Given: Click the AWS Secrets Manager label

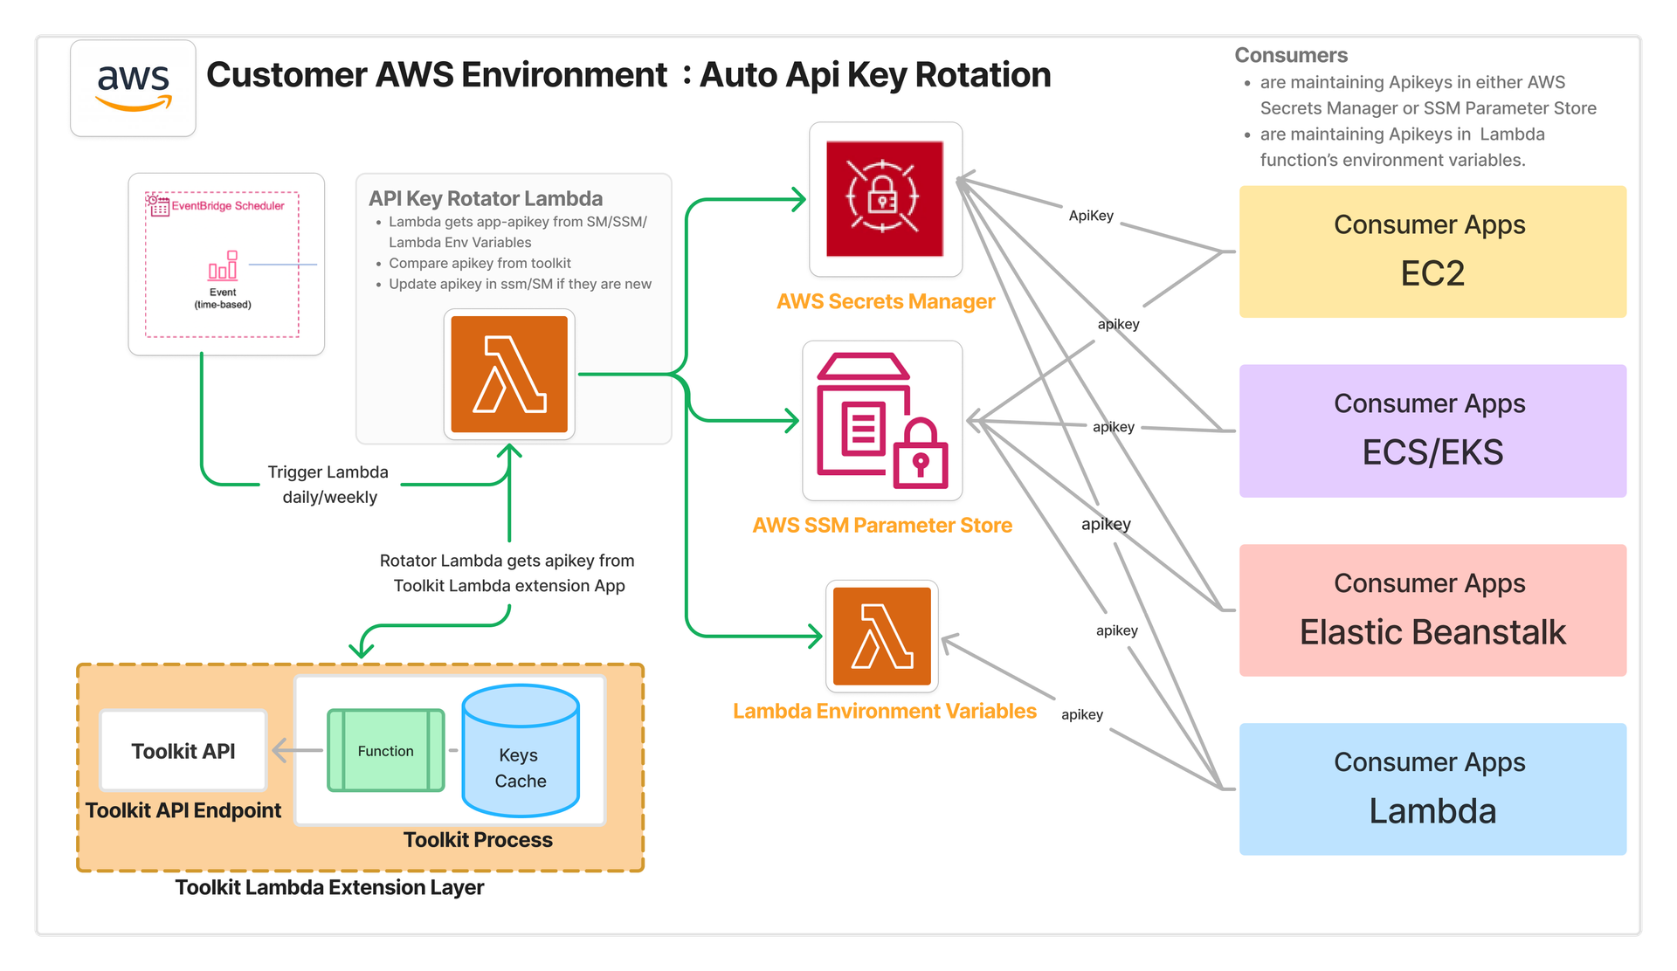Looking at the screenshot, I should click(886, 301).
